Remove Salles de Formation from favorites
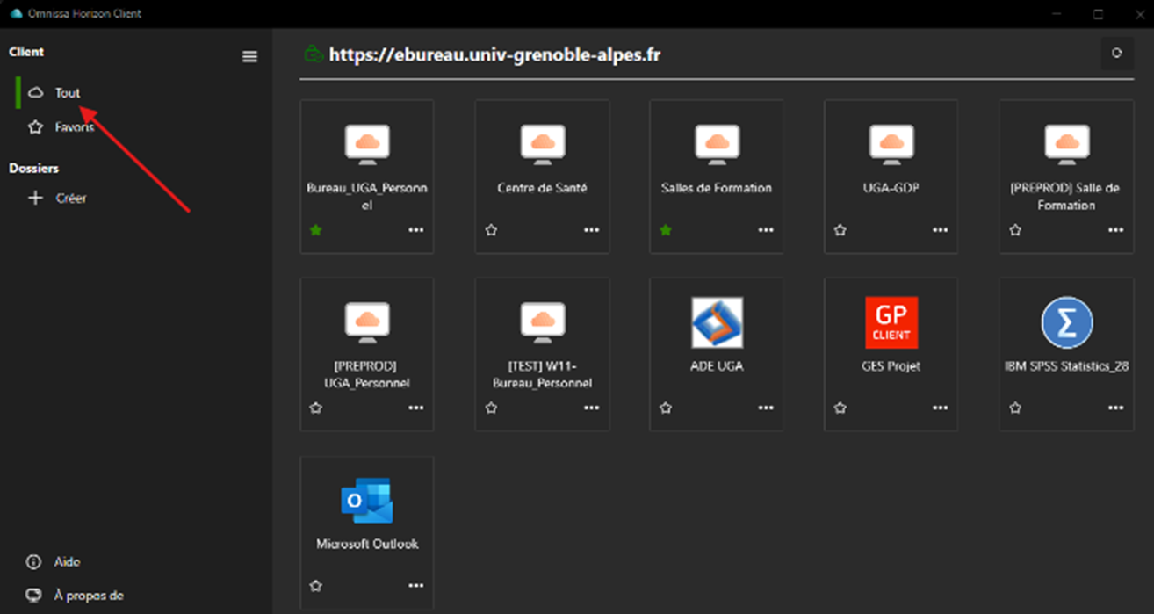Viewport: 1154px width, 614px height. (666, 230)
